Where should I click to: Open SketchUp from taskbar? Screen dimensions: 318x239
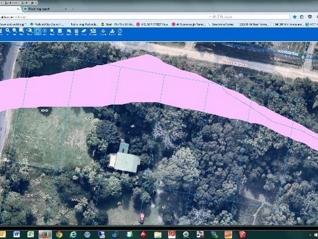click(242, 234)
